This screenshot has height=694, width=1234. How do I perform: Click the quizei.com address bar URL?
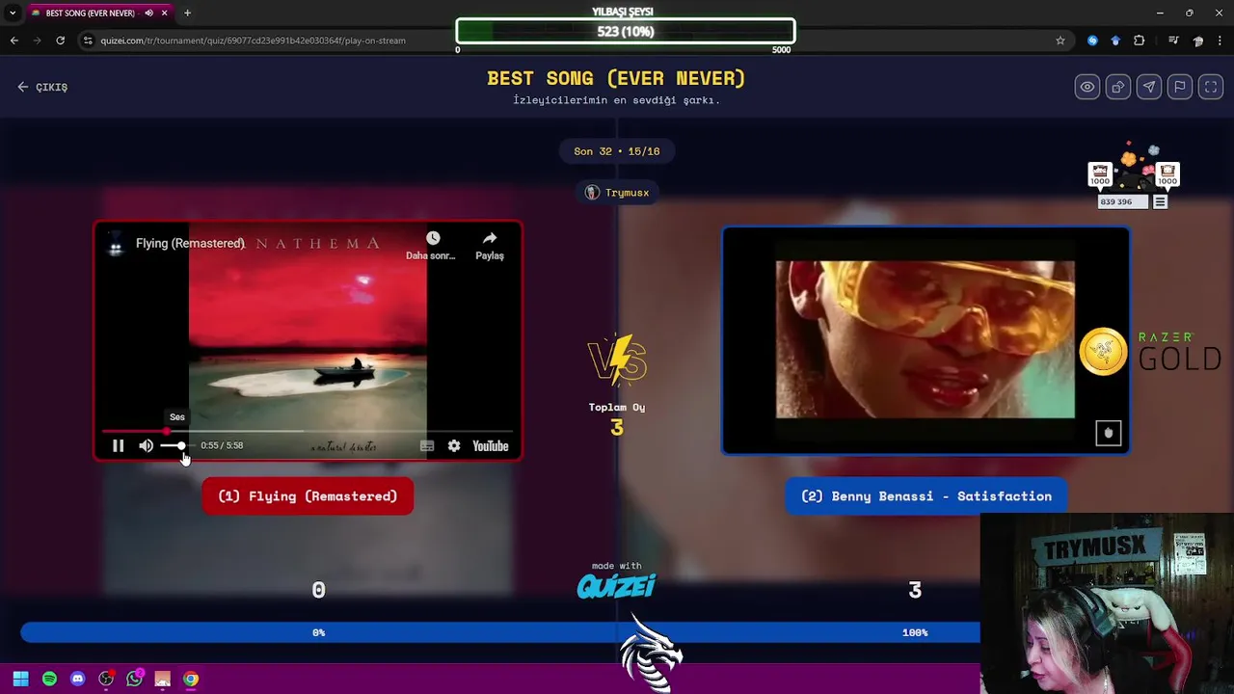click(x=254, y=40)
